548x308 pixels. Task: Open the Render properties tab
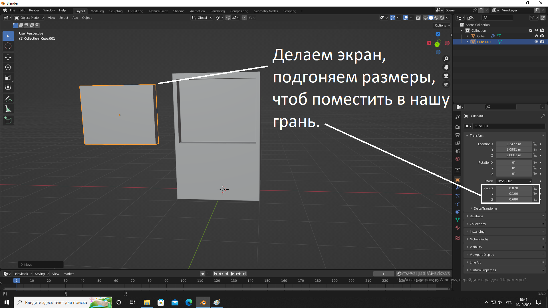pyautogui.click(x=458, y=127)
